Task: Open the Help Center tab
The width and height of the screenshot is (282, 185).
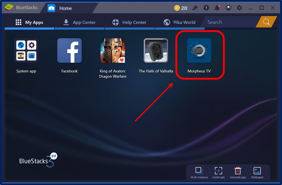Action: tap(130, 22)
